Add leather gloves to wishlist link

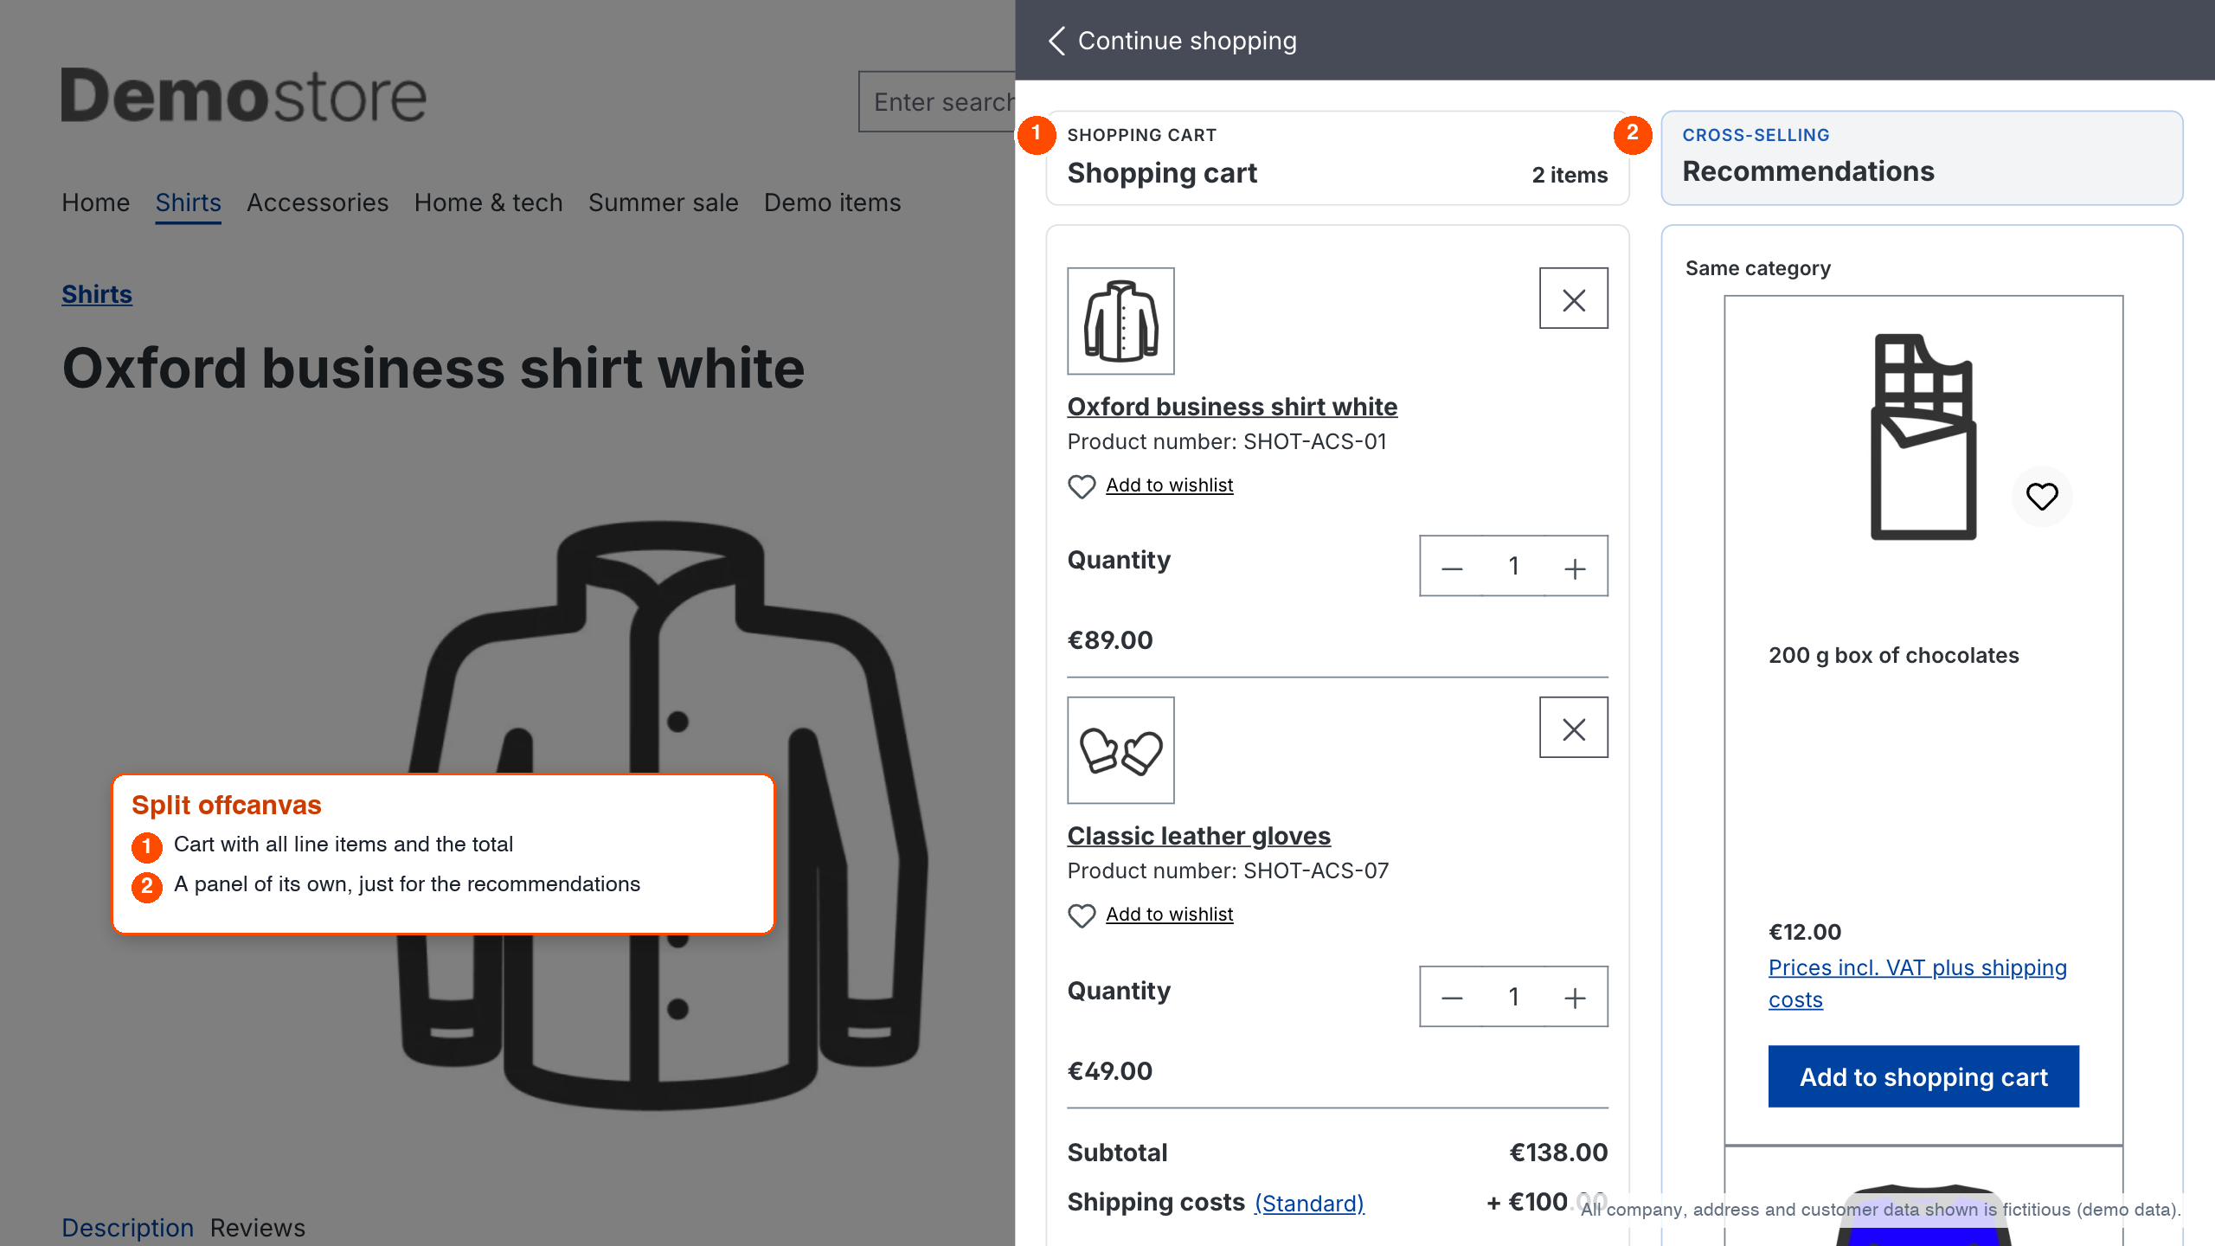click(x=1169, y=915)
